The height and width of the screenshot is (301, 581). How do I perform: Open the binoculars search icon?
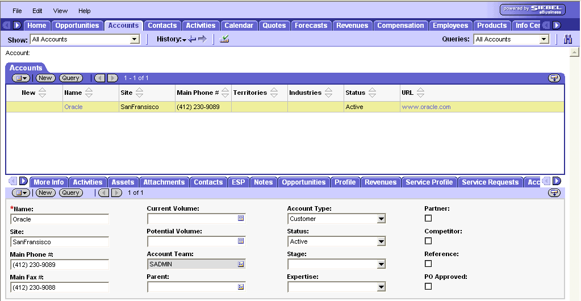[568, 39]
